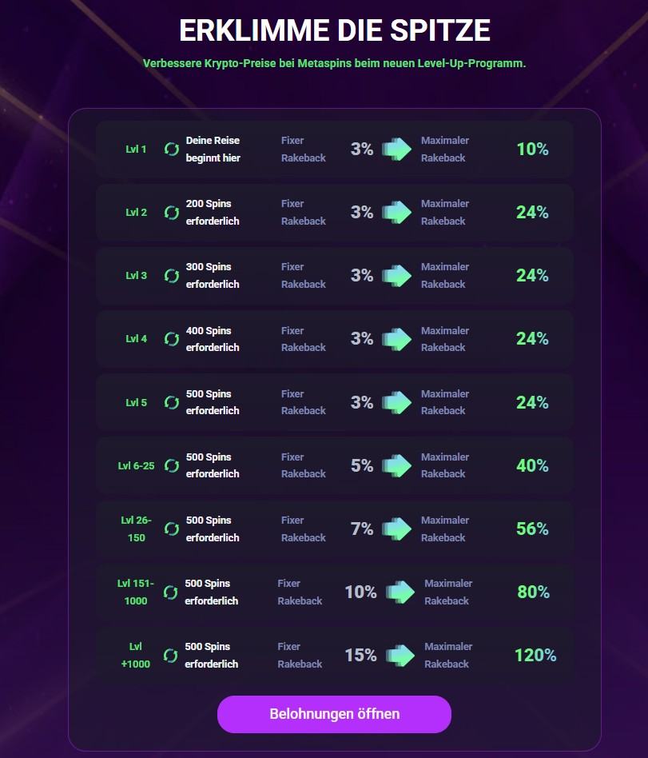Image resolution: width=648 pixels, height=758 pixels.
Task: Click the 15% fixer Rakeback value
Action: tap(360, 656)
